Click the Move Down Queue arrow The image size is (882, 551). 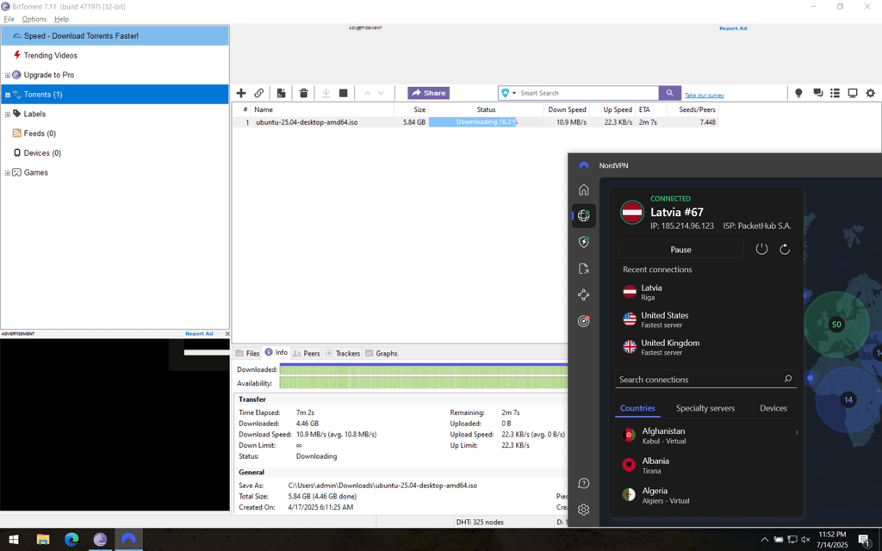click(381, 93)
